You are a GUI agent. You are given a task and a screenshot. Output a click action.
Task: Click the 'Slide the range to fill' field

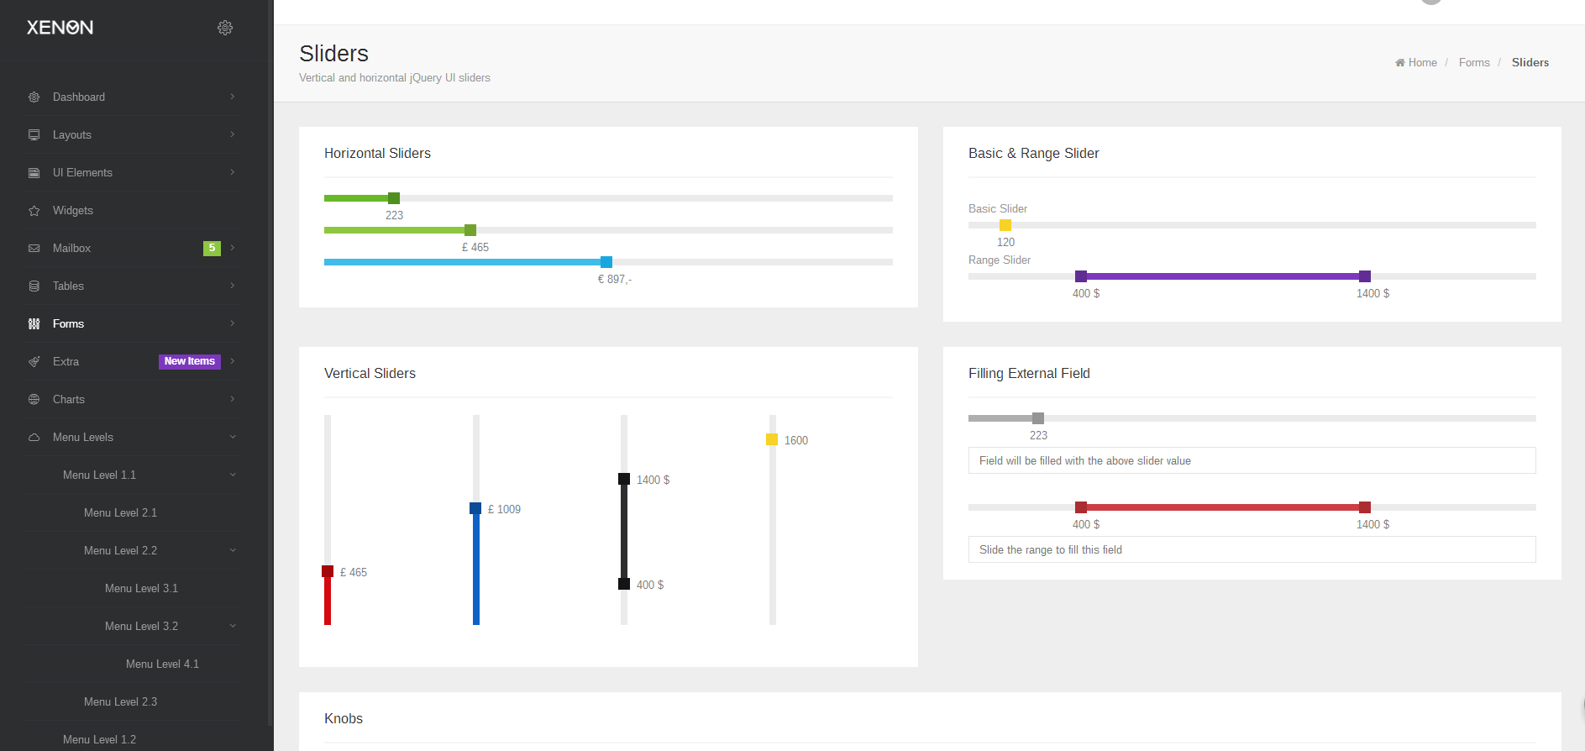tap(1252, 549)
